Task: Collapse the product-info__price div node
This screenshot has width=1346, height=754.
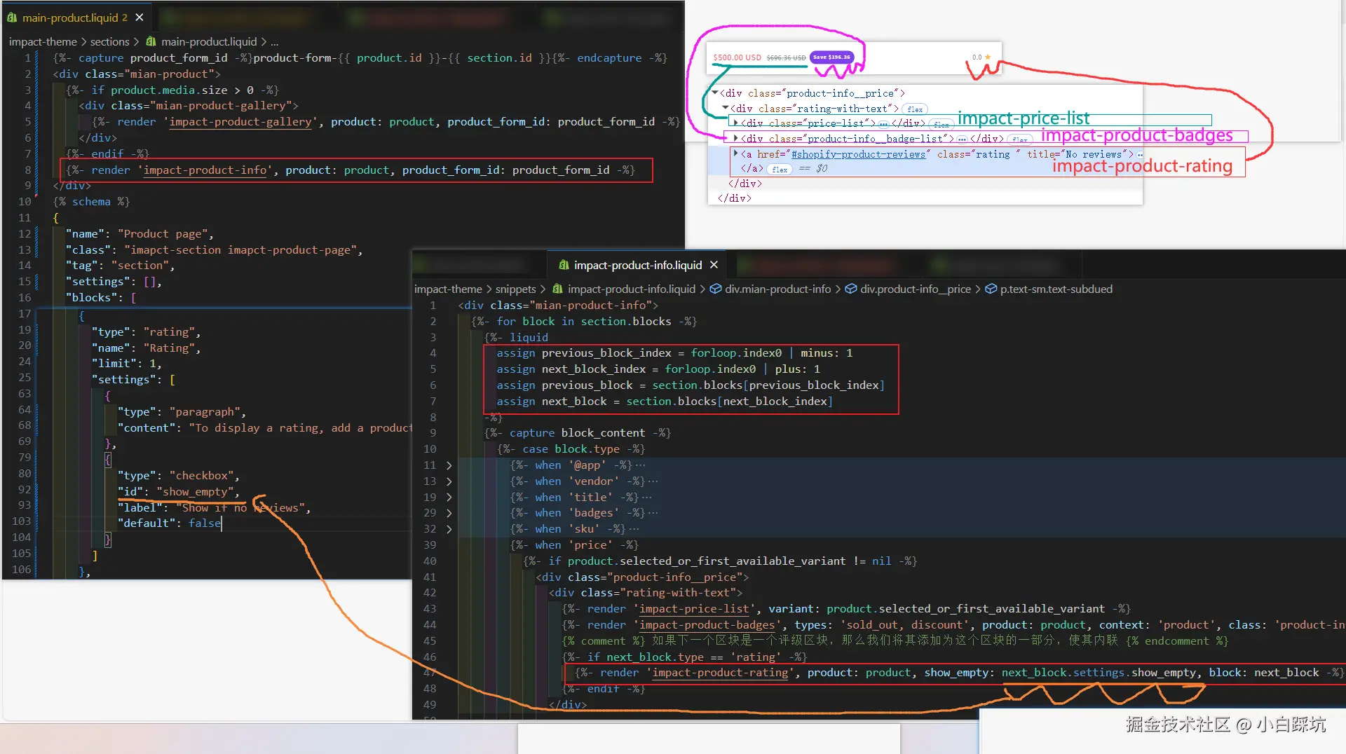Action: [715, 92]
